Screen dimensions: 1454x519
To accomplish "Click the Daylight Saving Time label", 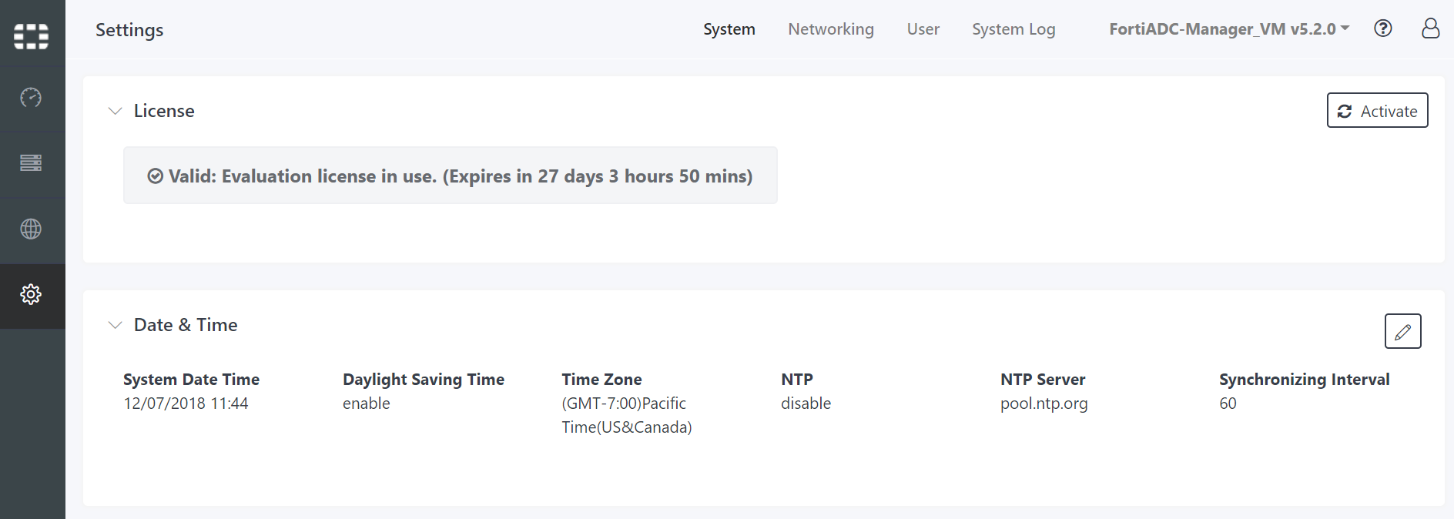I will click(x=424, y=380).
